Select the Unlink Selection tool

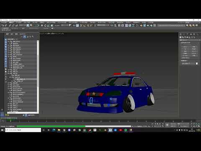(x=13, y=26)
